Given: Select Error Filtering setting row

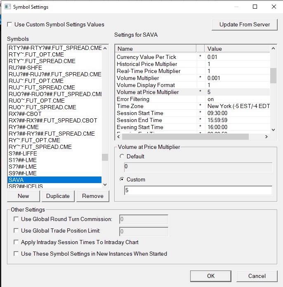Looking at the screenshot, I should 193,99.
